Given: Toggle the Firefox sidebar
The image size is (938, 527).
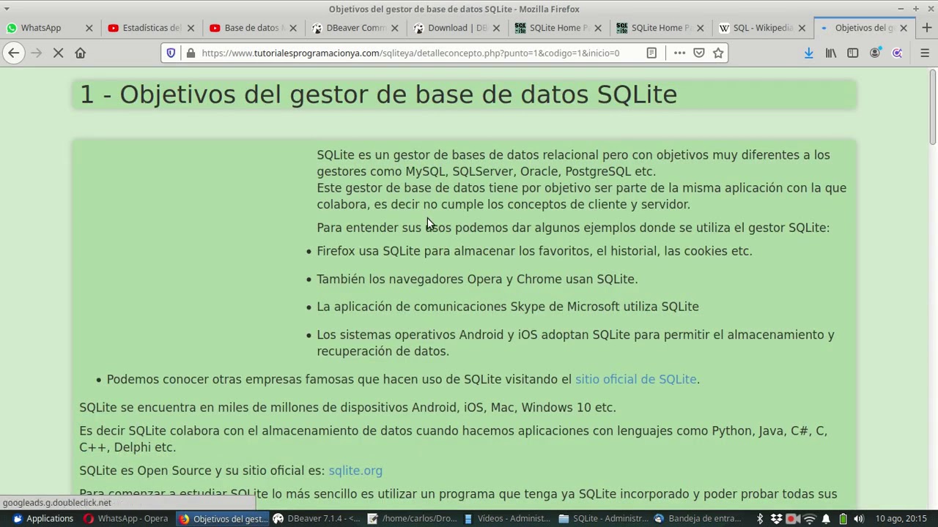Looking at the screenshot, I should (853, 53).
